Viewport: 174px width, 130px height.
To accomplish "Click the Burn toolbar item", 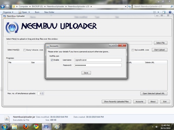I will (x=37, y=12).
